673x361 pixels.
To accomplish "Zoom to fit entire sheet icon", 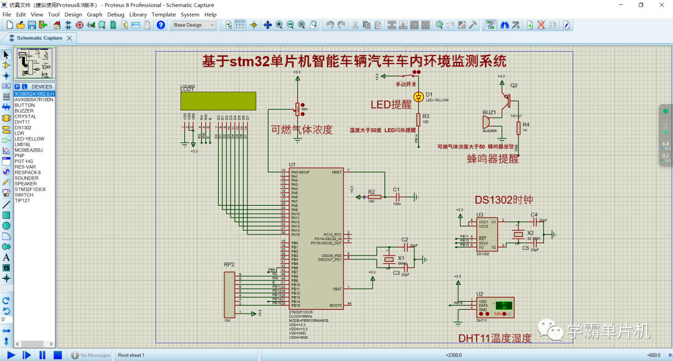I will tap(302, 26).
